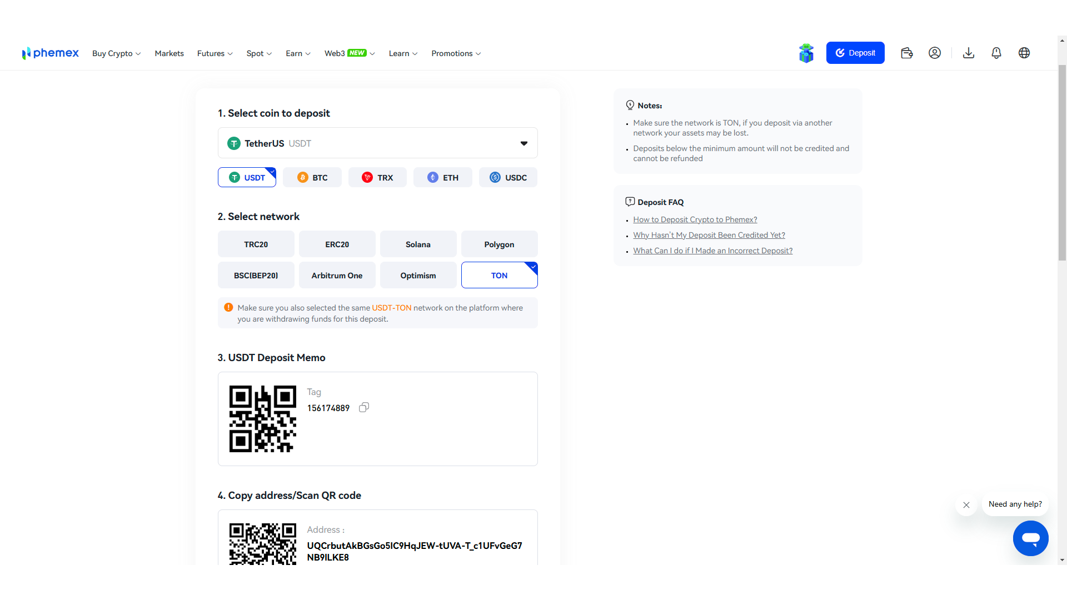This screenshot has width=1067, height=600.
Task: Click the Deposit FAQ question icon
Action: [x=630, y=202]
